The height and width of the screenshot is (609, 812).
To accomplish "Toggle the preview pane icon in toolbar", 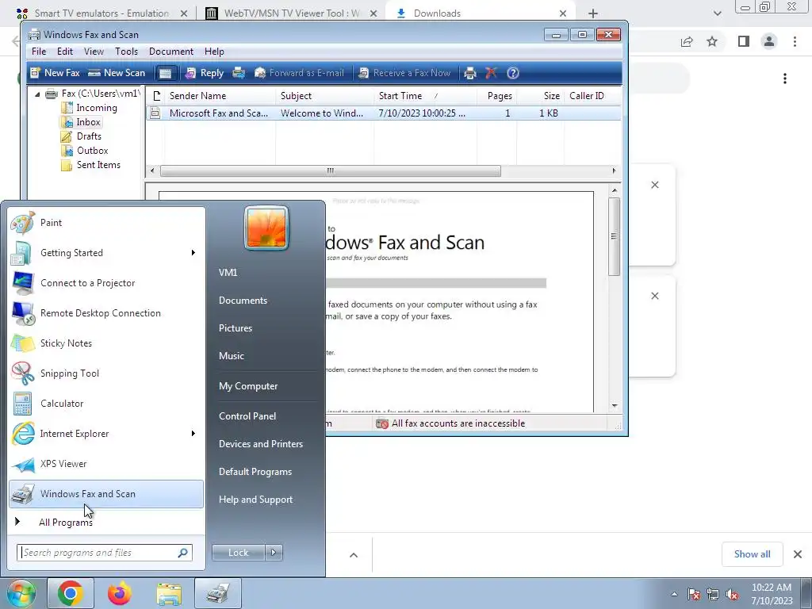I will tap(165, 73).
